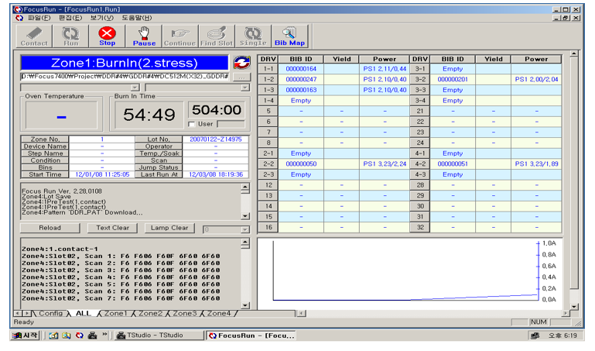Click the Contact toolbar icon
The height and width of the screenshot is (351, 595).
pyautogui.click(x=34, y=37)
